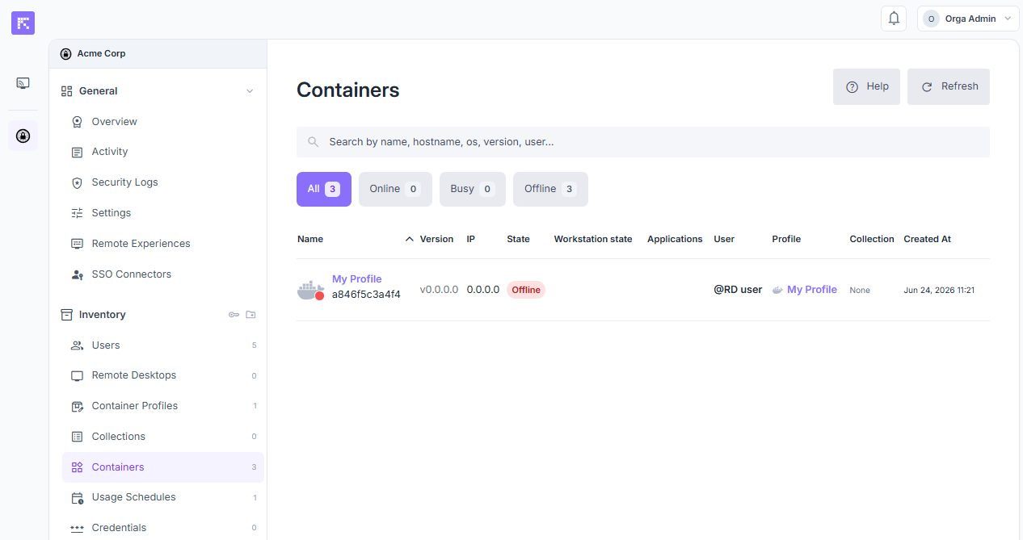Open the My Profile container name link
The width and height of the screenshot is (1023, 540).
tap(356, 279)
